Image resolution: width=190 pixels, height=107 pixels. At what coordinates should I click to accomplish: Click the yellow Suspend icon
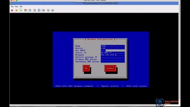pyautogui.click(x=17, y=10)
